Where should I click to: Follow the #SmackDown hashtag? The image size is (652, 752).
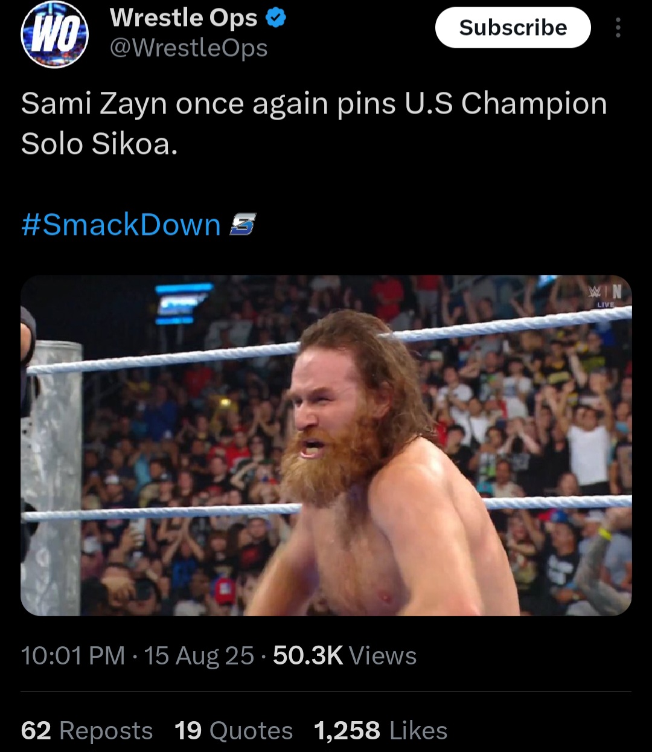[121, 225]
